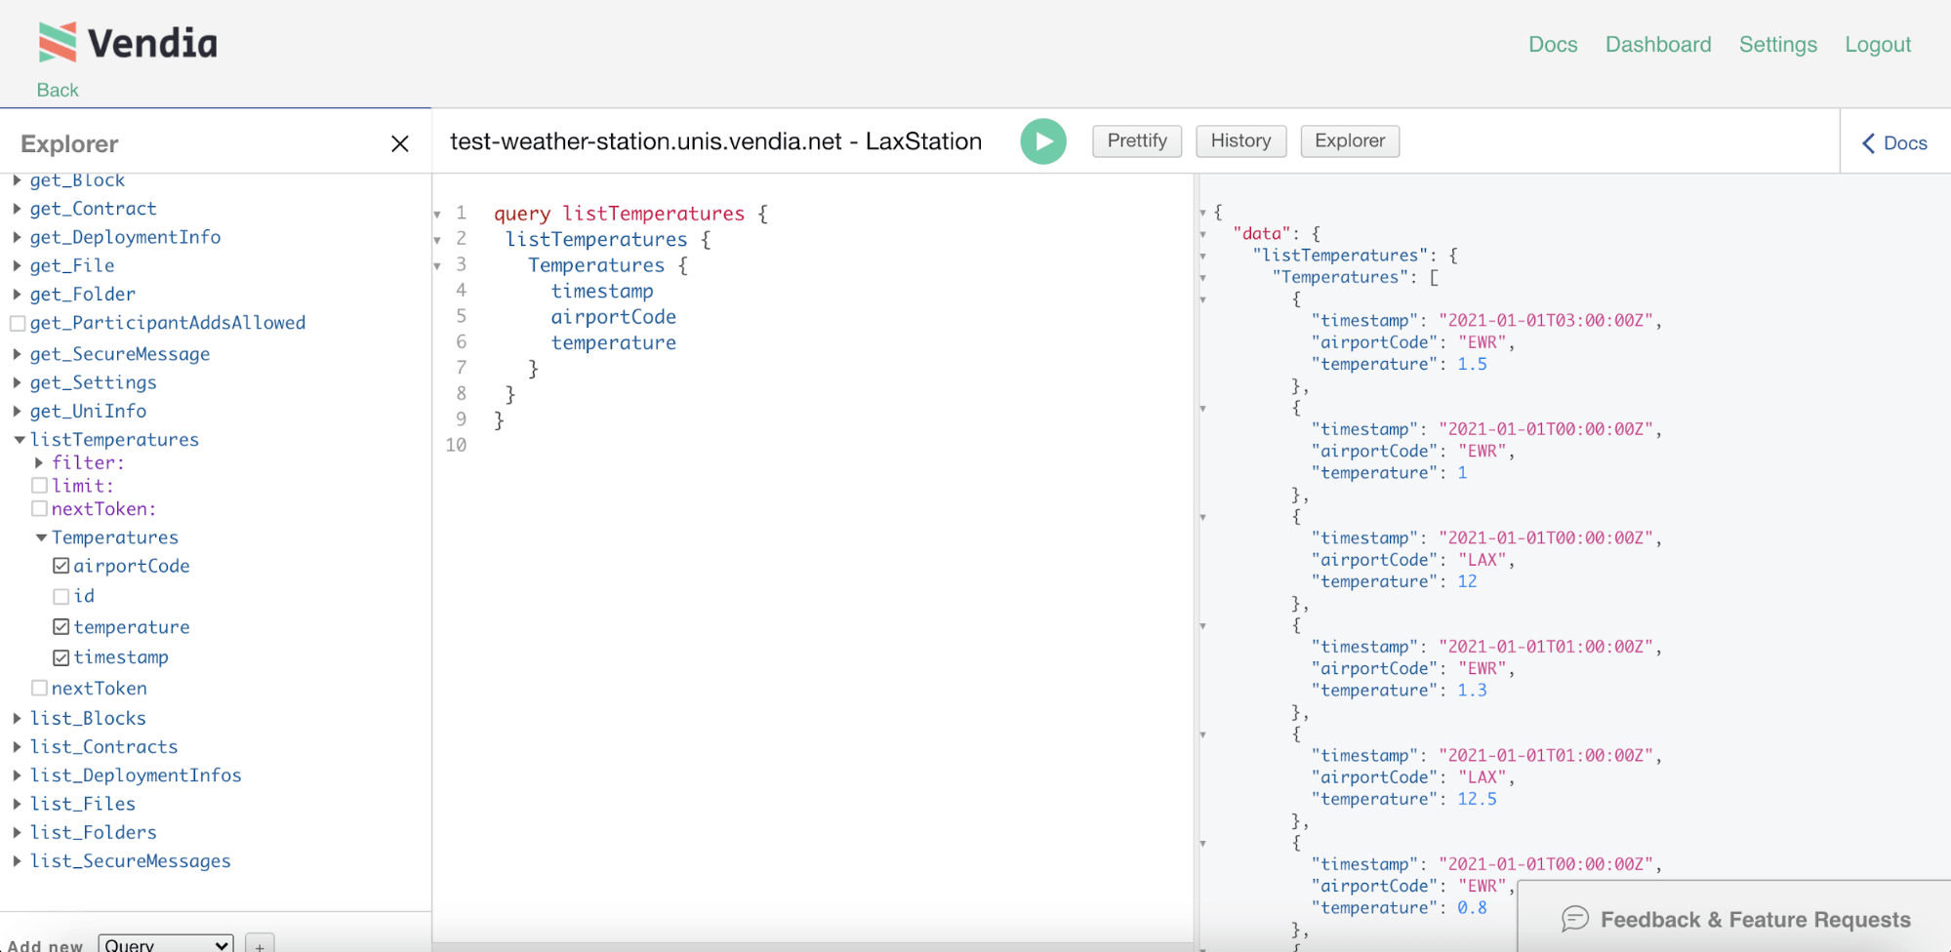Viewport: 1951px width, 952px height.
Task: Expand list_Blocks node
Action: [x=17, y=718]
